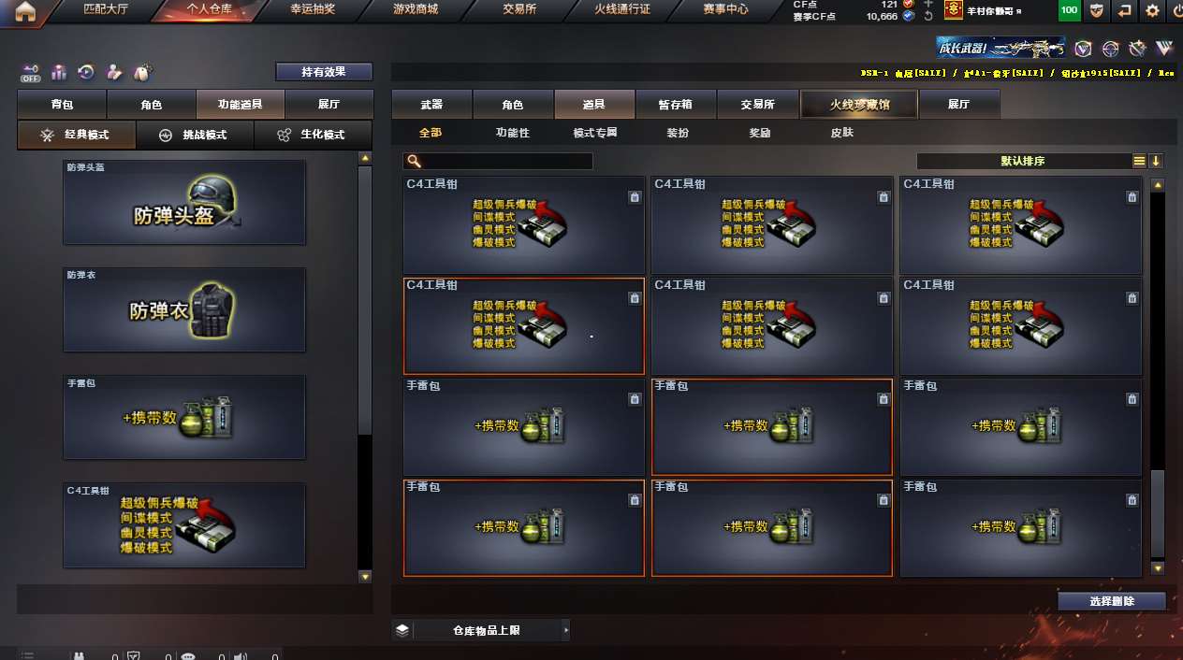Switch to 挑战模式 tab

click(194, 135)
